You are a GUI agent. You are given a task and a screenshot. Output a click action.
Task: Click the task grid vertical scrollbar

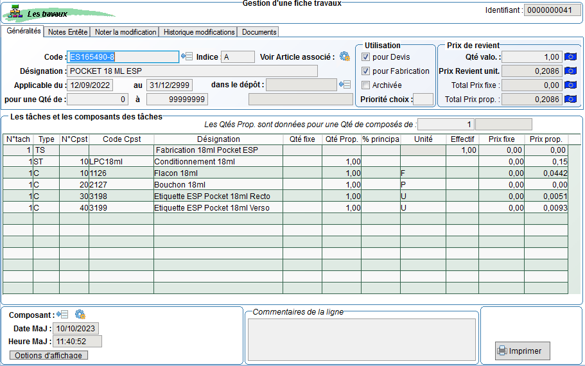tap(574, 218)
